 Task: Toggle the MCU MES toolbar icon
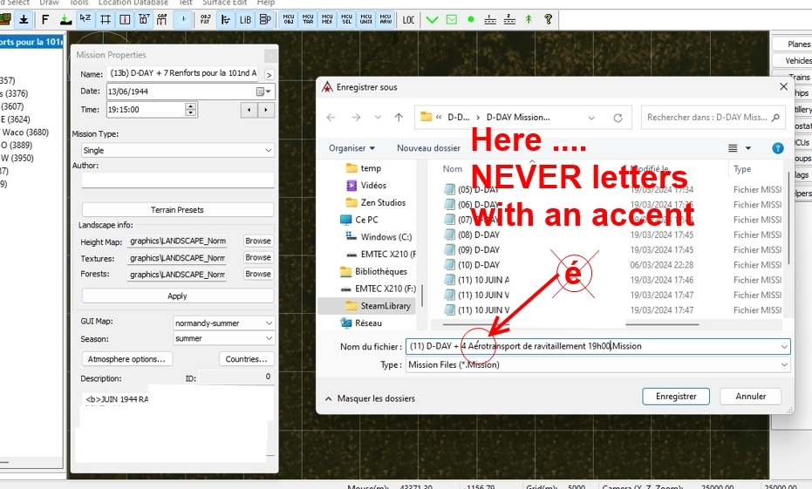327,20
